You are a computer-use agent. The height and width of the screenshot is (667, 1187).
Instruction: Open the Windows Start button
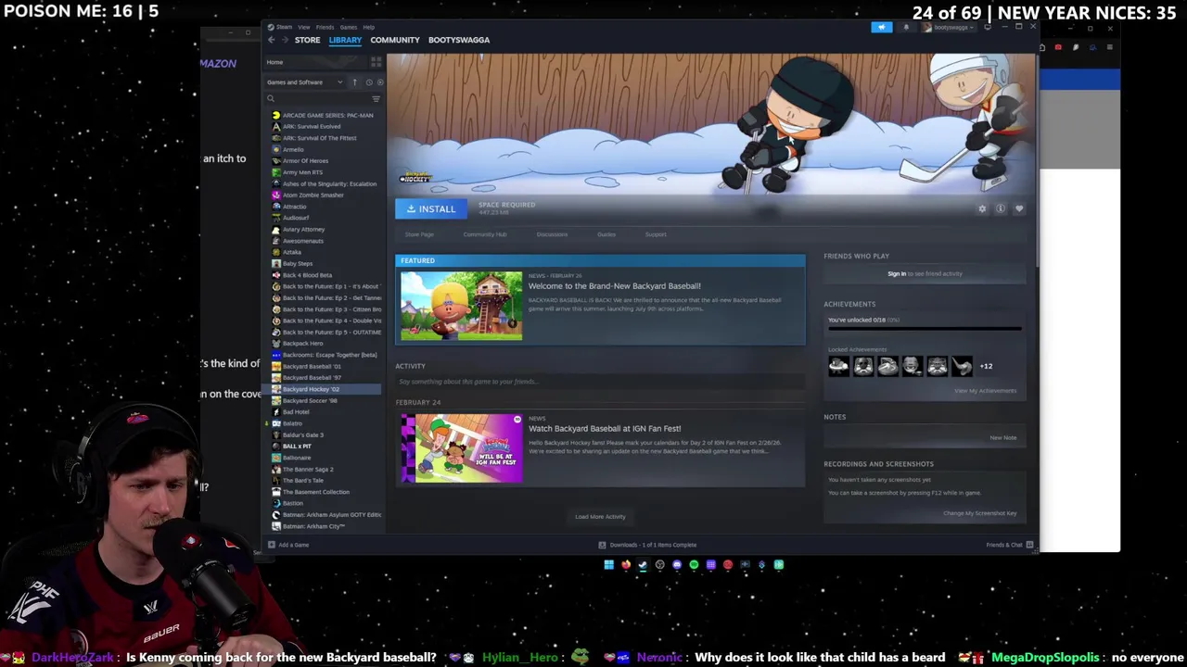tap(609, 564)
